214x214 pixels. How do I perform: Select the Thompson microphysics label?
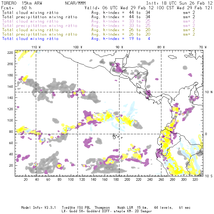point(102,208)
